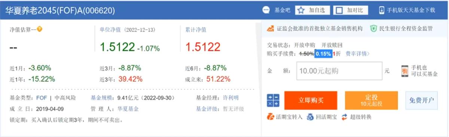The height and width of the screenshot is (137, 449).
Task: Click the orange chart icon beside 证监会批准
Action: click(271, 28)
